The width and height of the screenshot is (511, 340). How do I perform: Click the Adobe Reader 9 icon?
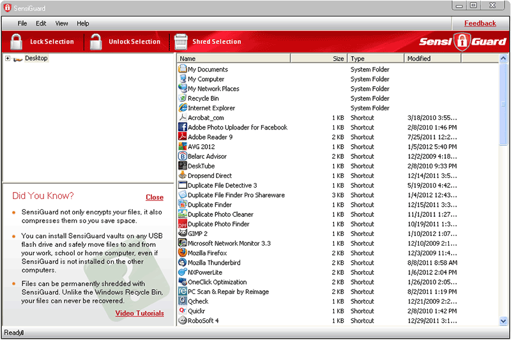tap(183, 137)
